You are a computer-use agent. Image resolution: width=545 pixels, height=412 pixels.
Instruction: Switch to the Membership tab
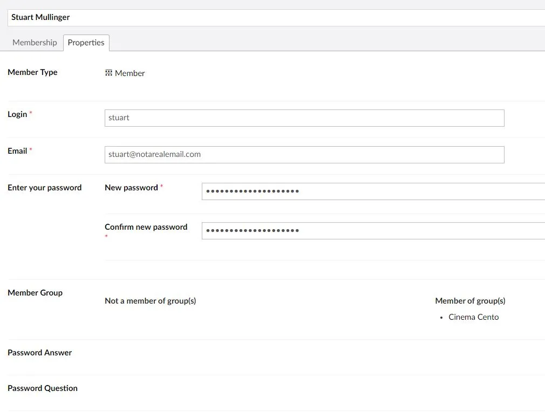click(x=35, y=43)
